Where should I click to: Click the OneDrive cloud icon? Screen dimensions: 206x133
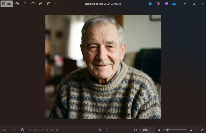pyautogui.click(x=174, y=4)
